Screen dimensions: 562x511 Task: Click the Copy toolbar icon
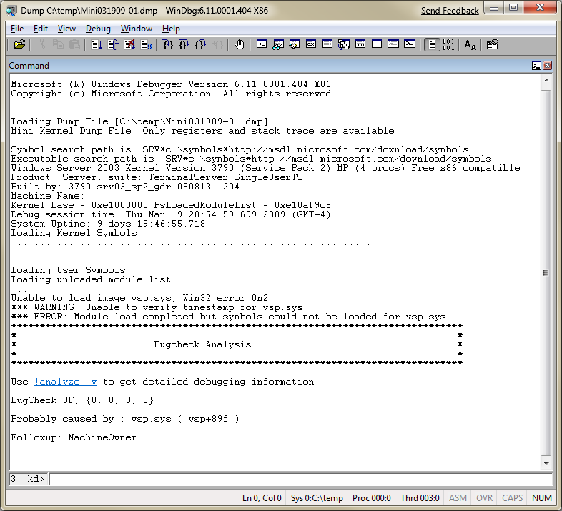click(58, 44)
